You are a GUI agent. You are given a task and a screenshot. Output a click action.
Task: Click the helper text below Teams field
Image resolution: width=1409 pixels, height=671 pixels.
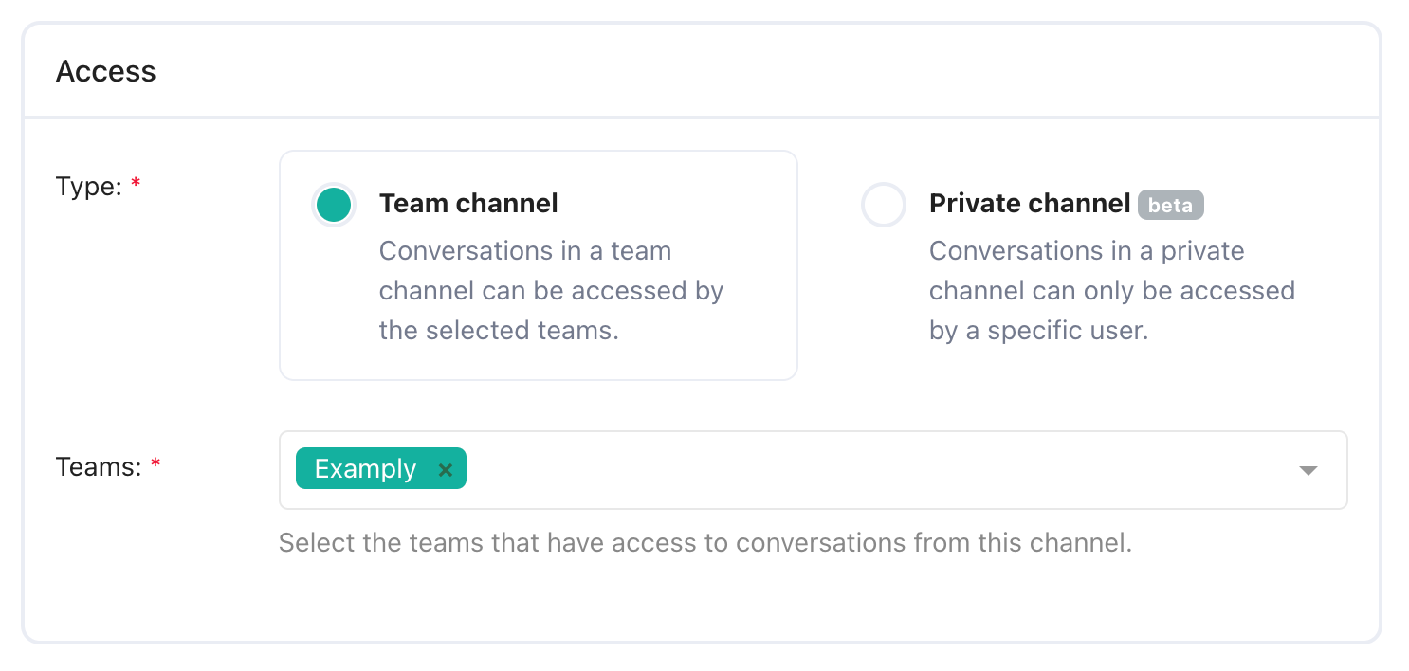[x=704, y=544]
